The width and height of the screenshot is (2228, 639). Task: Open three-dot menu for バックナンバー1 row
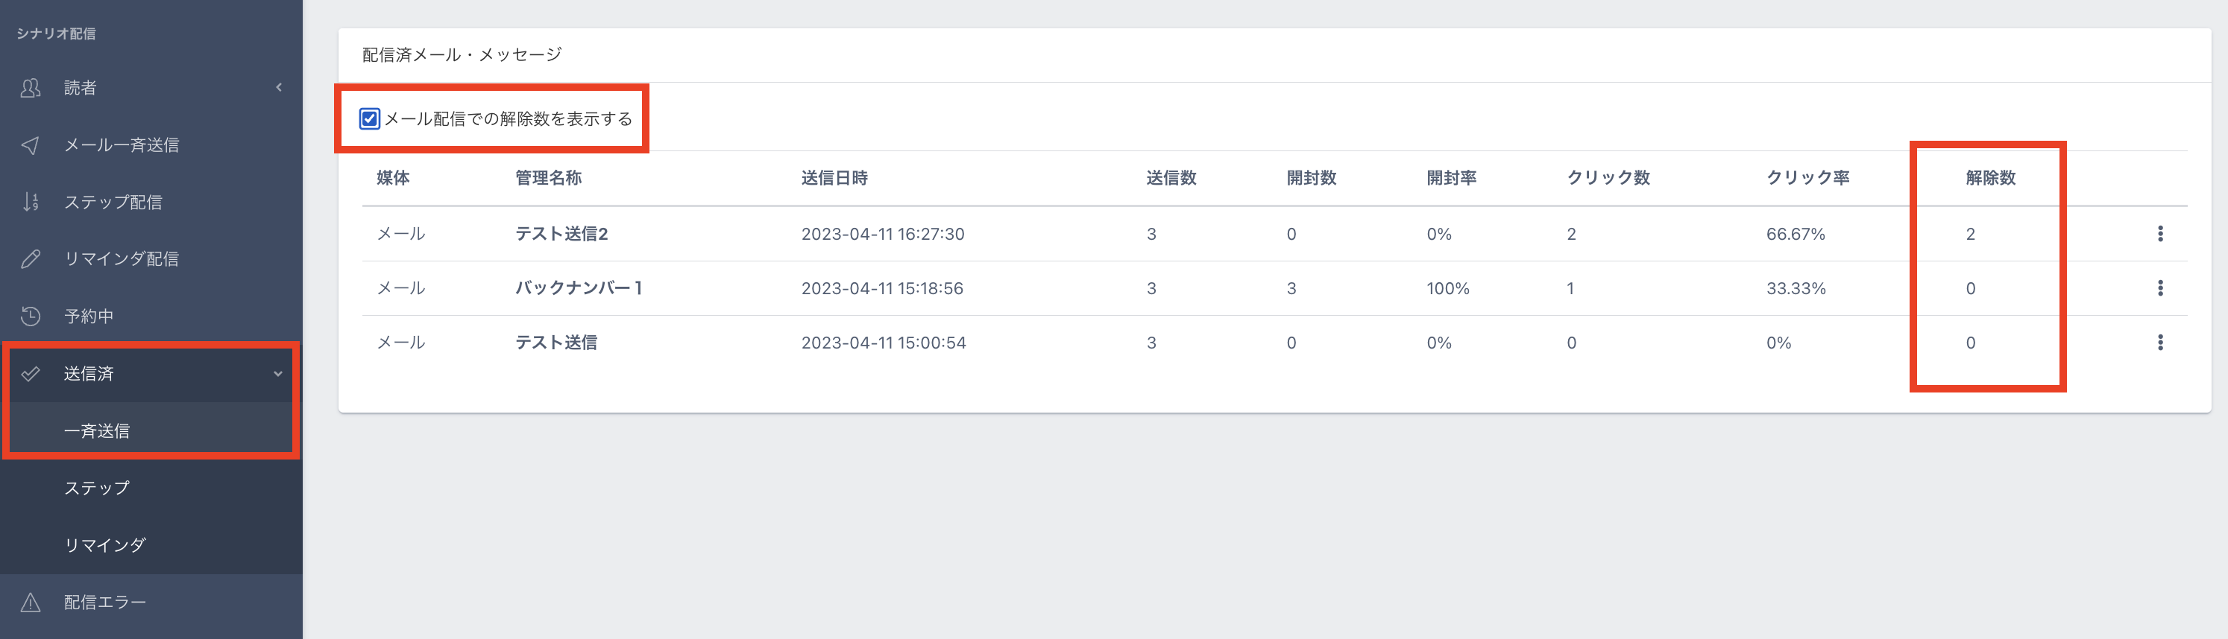[x=2159, y=288]
